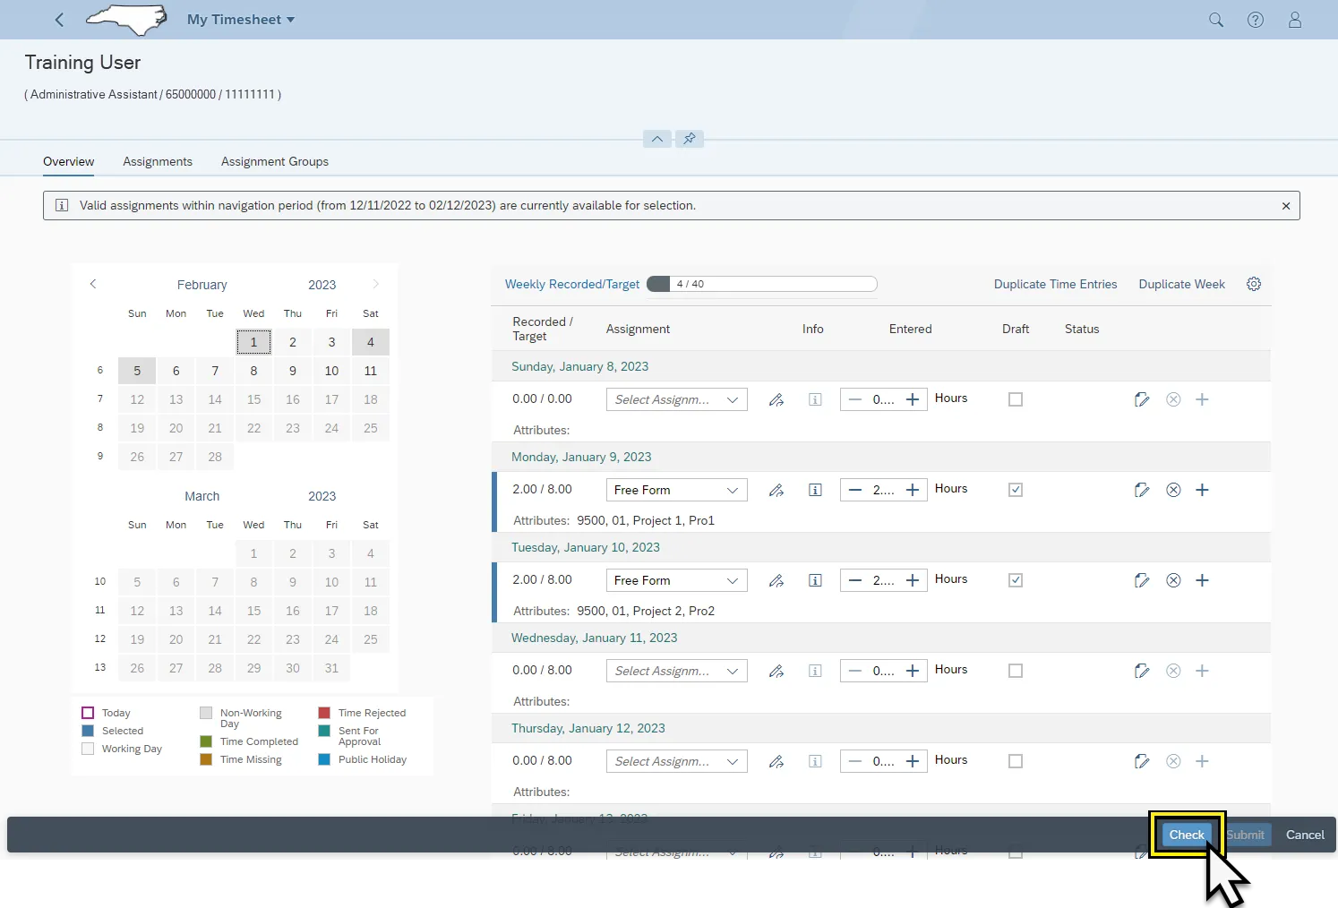Open timesheet settings gear icon
The width and height of the screenshot is (1338, 908).
[x=1253, y=284]
